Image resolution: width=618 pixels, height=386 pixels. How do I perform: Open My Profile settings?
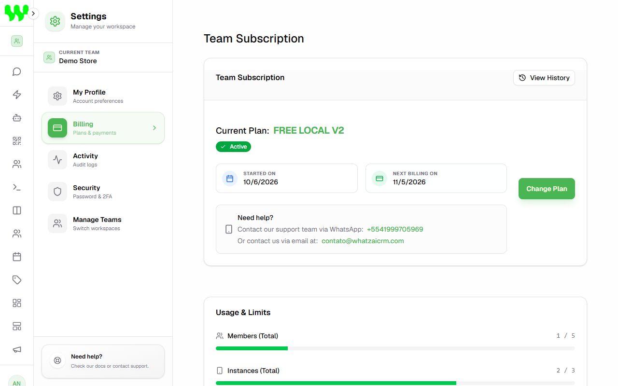tap(103, 96)
